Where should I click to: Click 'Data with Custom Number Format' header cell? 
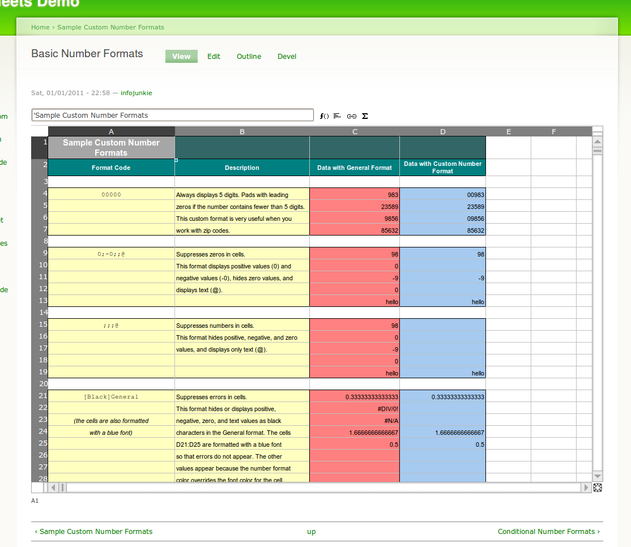443,168
